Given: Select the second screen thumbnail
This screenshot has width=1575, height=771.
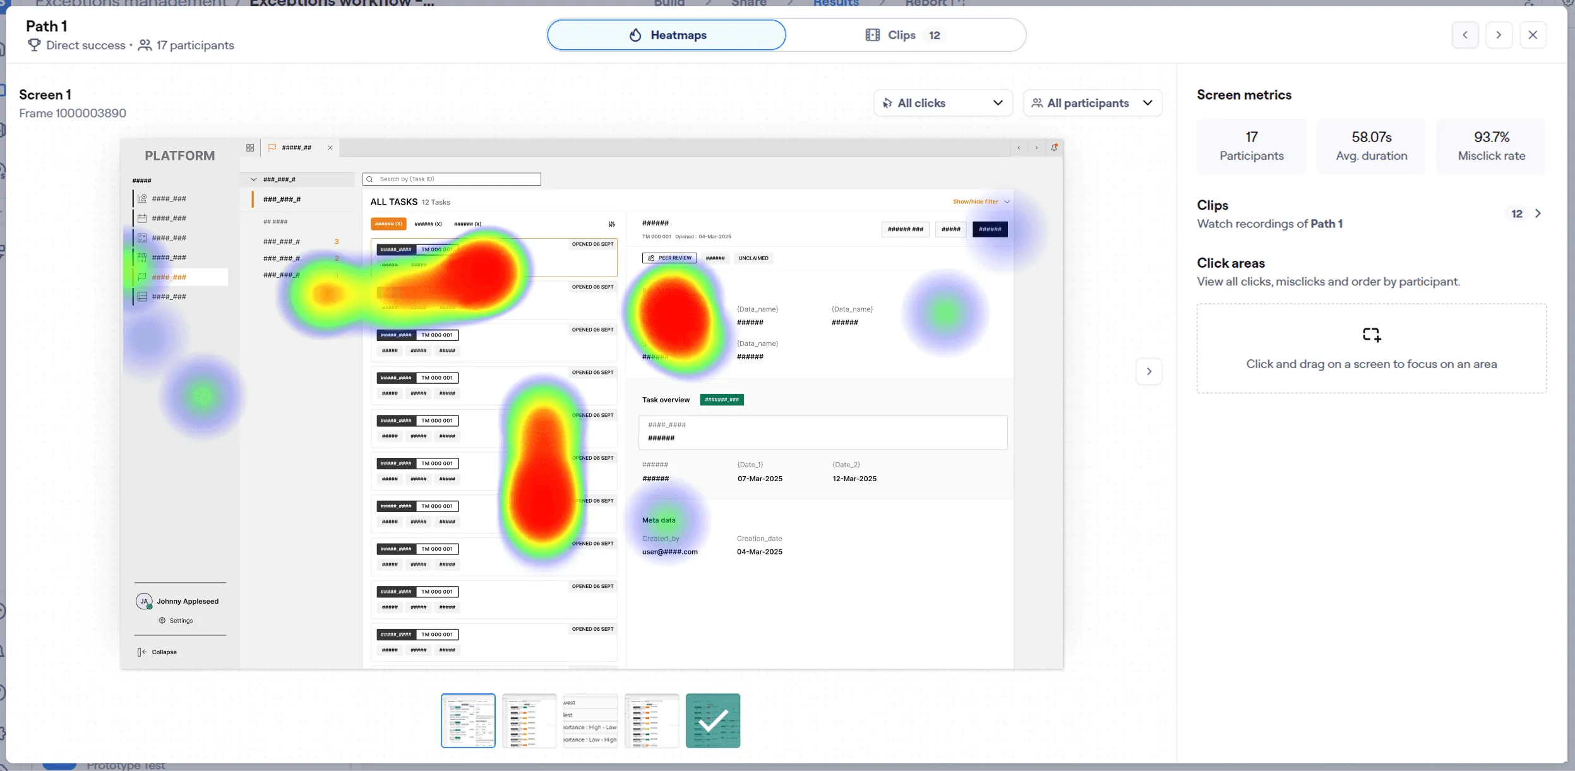Looking at the screenshot, I should tap(529, 720).
